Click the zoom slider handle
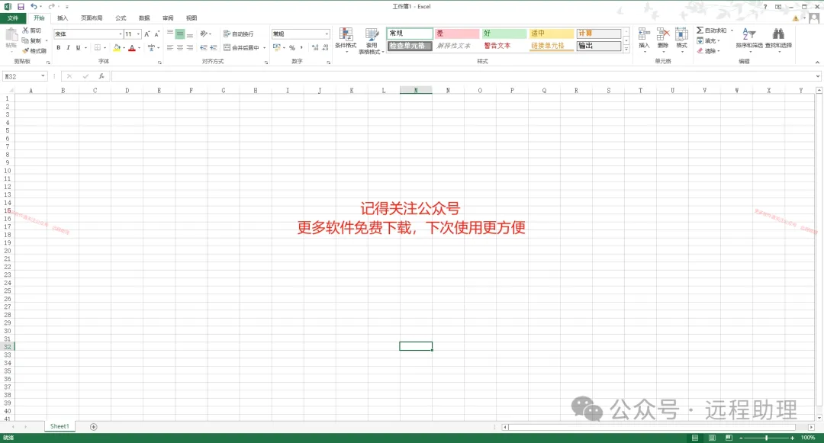 (x=766, y=438)
